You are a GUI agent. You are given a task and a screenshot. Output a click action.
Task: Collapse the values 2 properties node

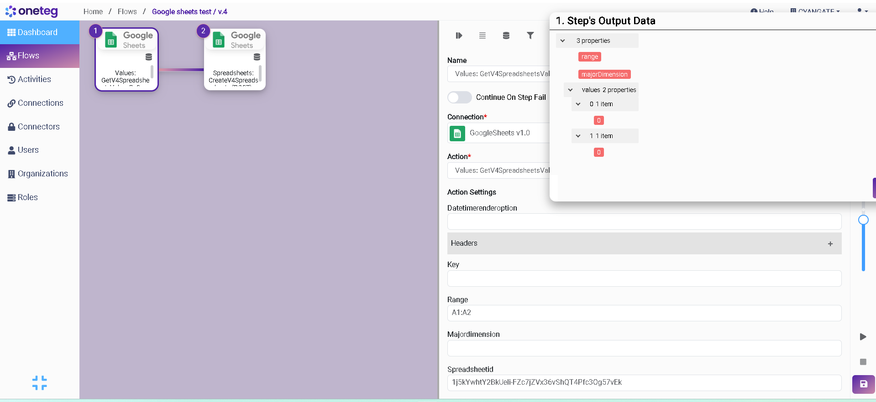click(x=571, y=90)
